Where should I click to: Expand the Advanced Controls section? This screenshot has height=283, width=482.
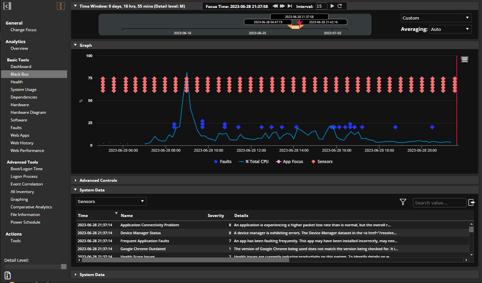click(75, 180)
